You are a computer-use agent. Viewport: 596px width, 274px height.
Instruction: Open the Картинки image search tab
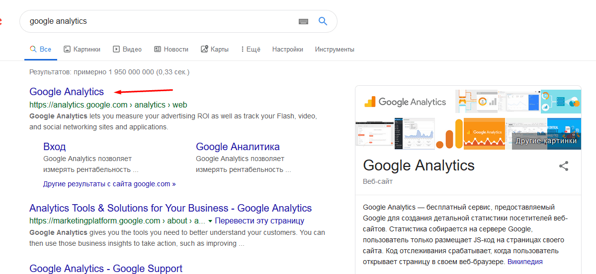(x=82, y=50)
